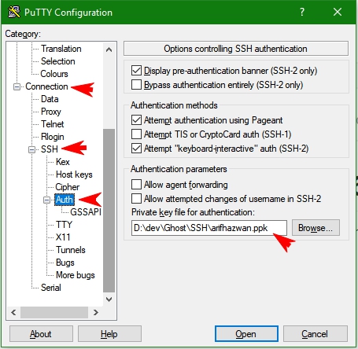Select Kex category

click(x=63, y=162)
